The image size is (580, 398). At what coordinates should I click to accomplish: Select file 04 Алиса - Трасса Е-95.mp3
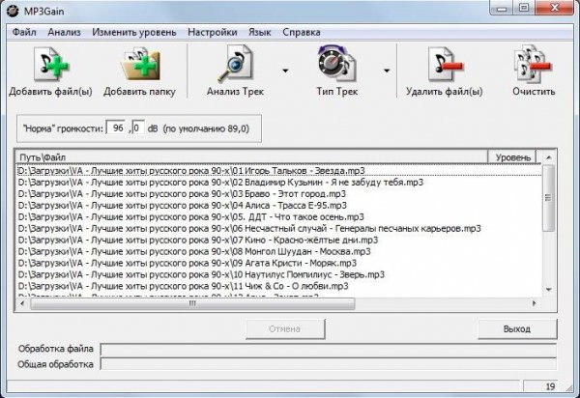[279, 205]
